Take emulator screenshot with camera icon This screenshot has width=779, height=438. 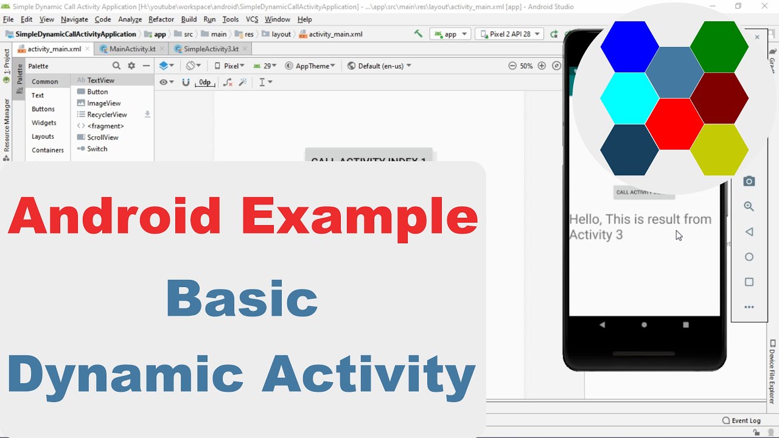749,181
